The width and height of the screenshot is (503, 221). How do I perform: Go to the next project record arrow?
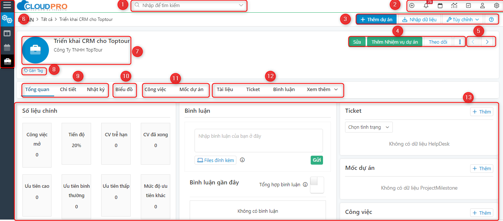point(487,42)
